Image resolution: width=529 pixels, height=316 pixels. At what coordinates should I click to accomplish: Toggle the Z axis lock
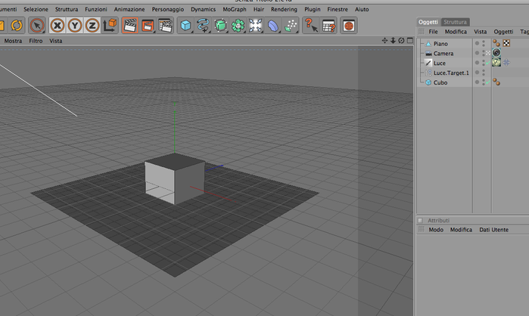point(92,25)
